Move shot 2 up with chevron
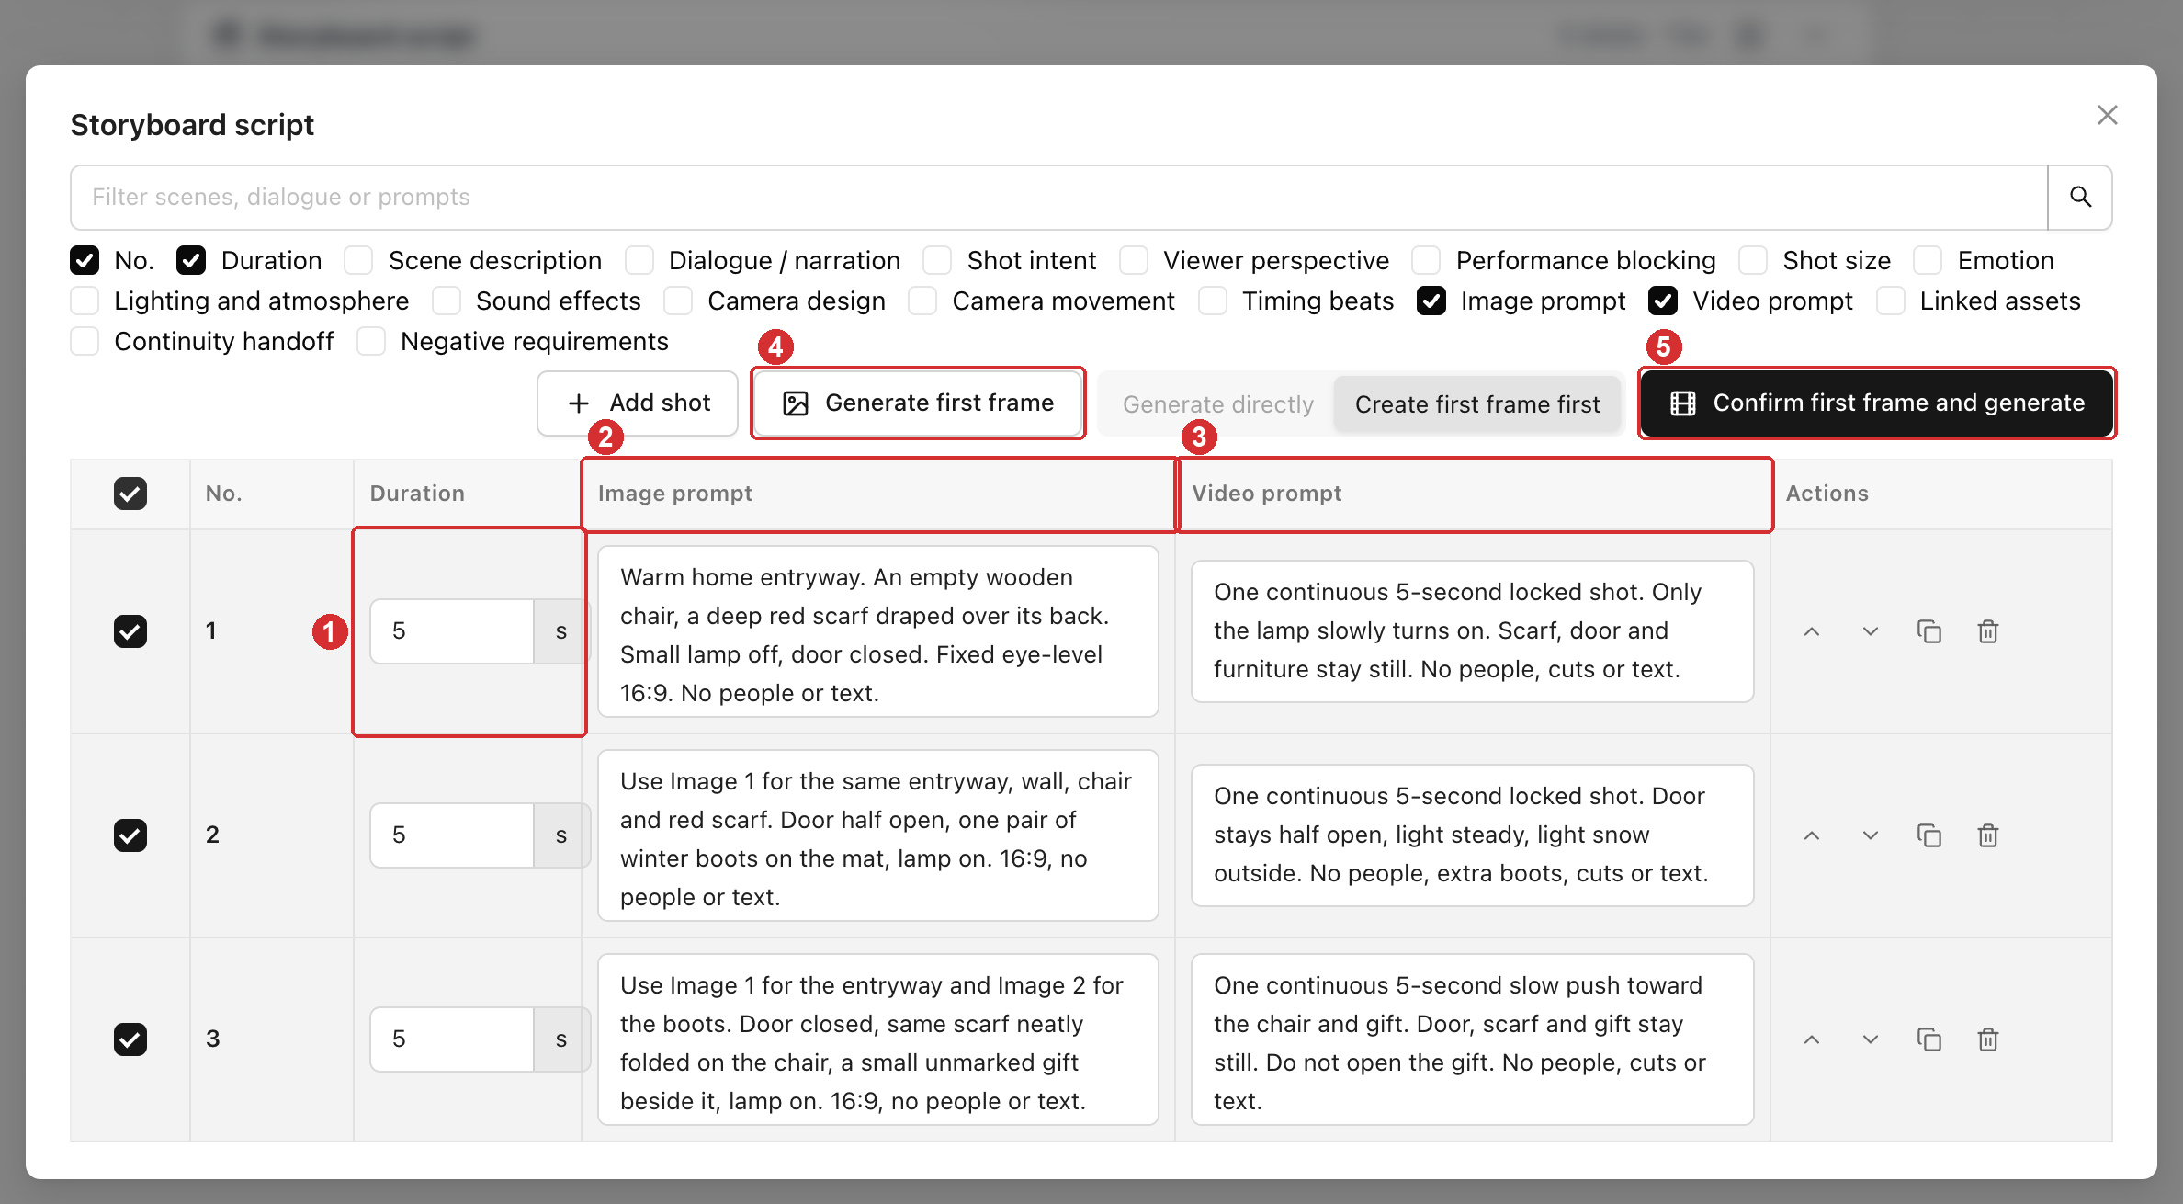This screenshot has width=2183, height=1204. coord(1812,835)
